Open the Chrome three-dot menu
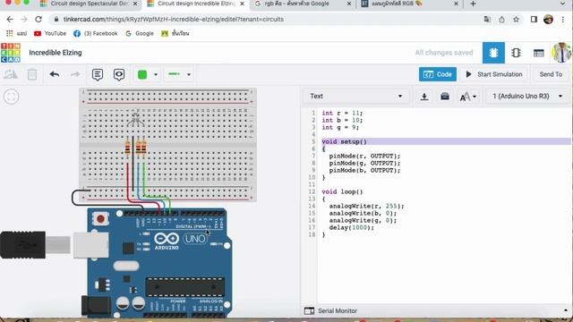Viewport: 573px width, 322px height. point(563,20)
